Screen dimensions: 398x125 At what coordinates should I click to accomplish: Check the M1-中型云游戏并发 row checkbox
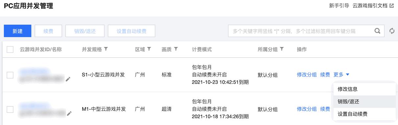[10, 109]
